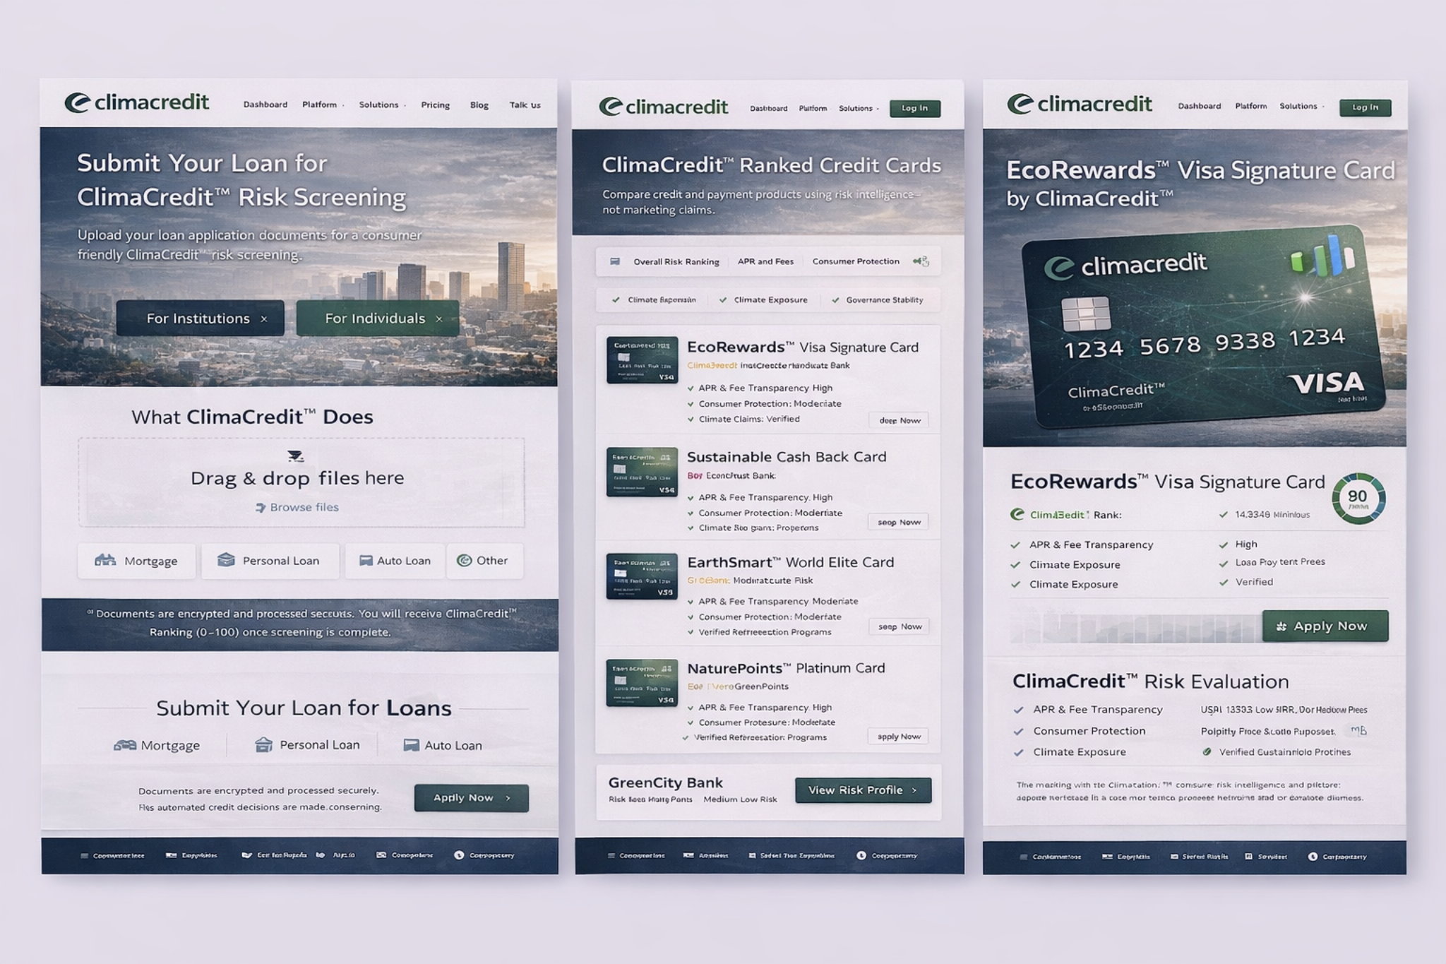The image size is (1446, 964).
Task: Click the progress bar beside right Apply Now
Action: (x=1135, y=627)
